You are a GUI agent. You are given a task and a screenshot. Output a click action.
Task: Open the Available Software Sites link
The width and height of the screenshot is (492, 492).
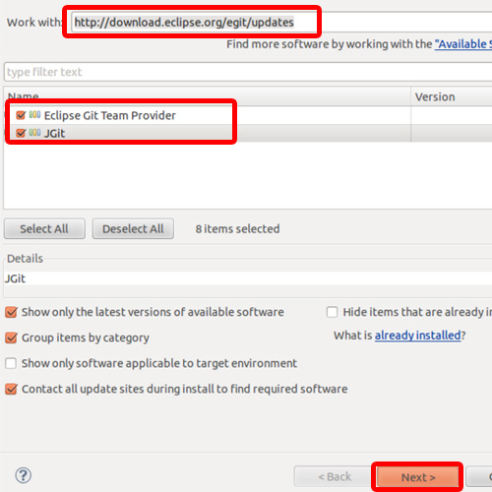pyautogui.click(x=463, y=44)
